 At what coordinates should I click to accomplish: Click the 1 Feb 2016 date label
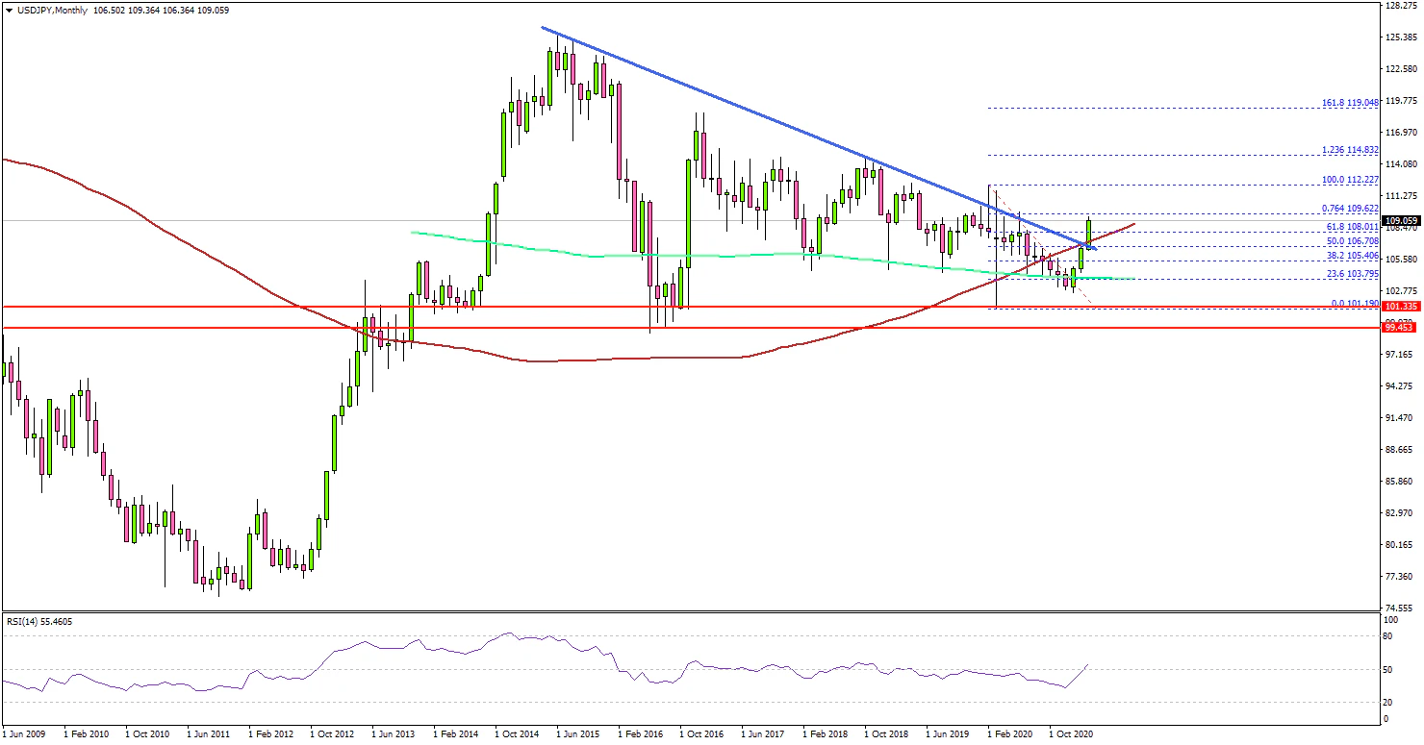tap(640, 733)
